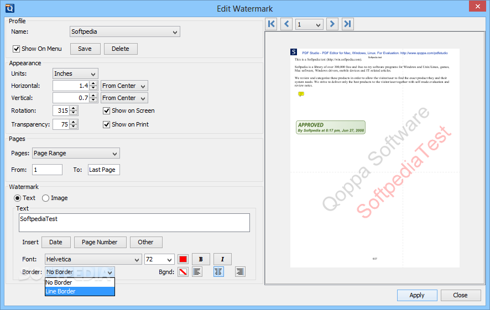Screen dimensions: 490x310
Task: Set left text alignment
Action: (197, 272)
